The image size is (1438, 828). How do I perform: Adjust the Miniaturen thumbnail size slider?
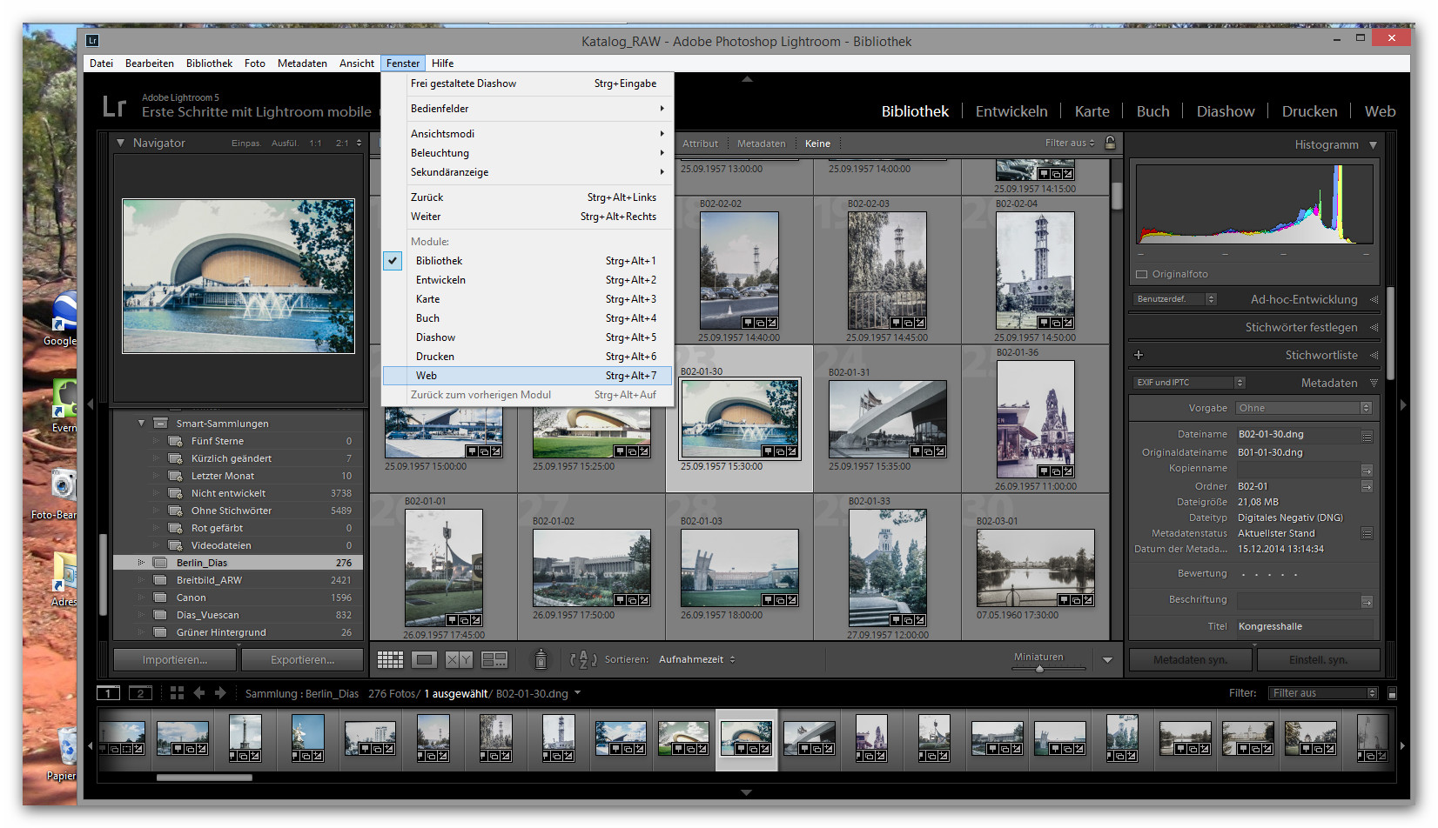[x=1039, y=669]
